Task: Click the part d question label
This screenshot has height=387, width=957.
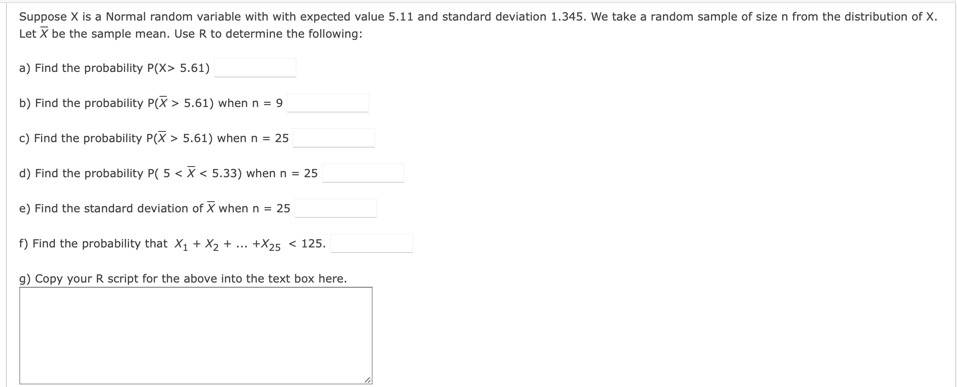Action: [x=167, y=173]
